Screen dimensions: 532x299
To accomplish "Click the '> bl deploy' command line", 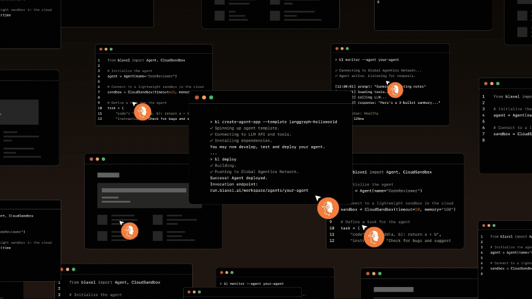I will (223, 159).
